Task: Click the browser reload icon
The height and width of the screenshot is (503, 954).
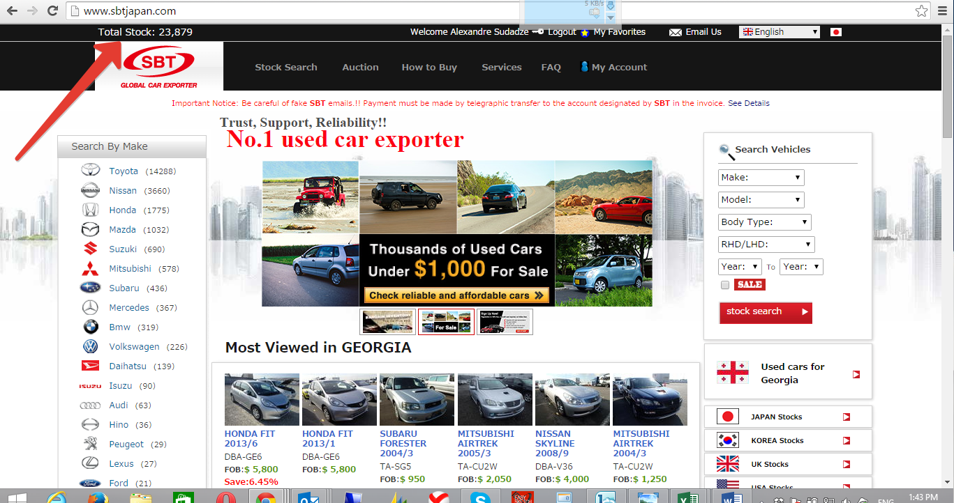Action: tap(52, 11)
